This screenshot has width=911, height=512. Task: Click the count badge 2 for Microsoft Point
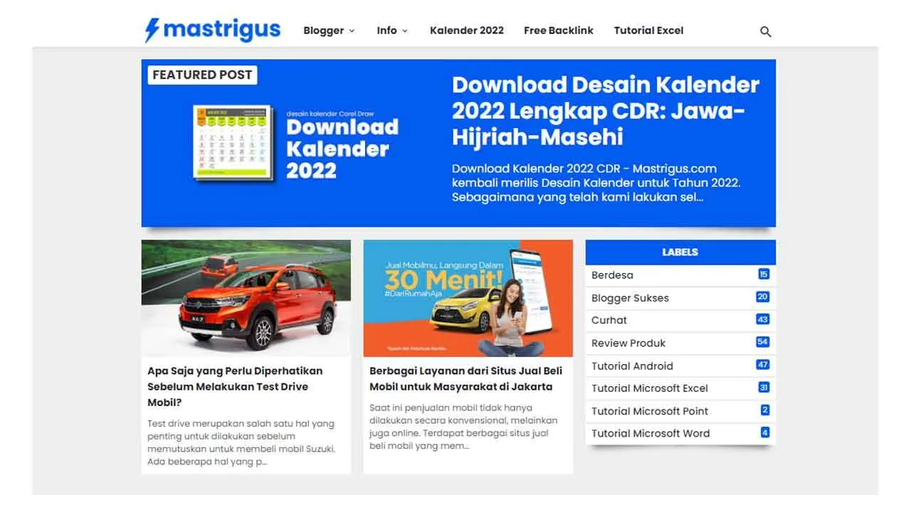765,410
